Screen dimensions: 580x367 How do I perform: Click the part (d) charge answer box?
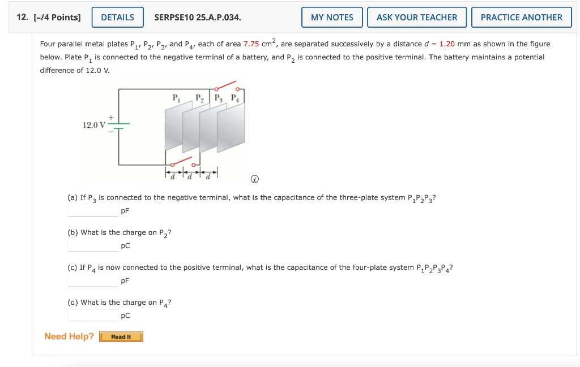click(x=92, y=315)
